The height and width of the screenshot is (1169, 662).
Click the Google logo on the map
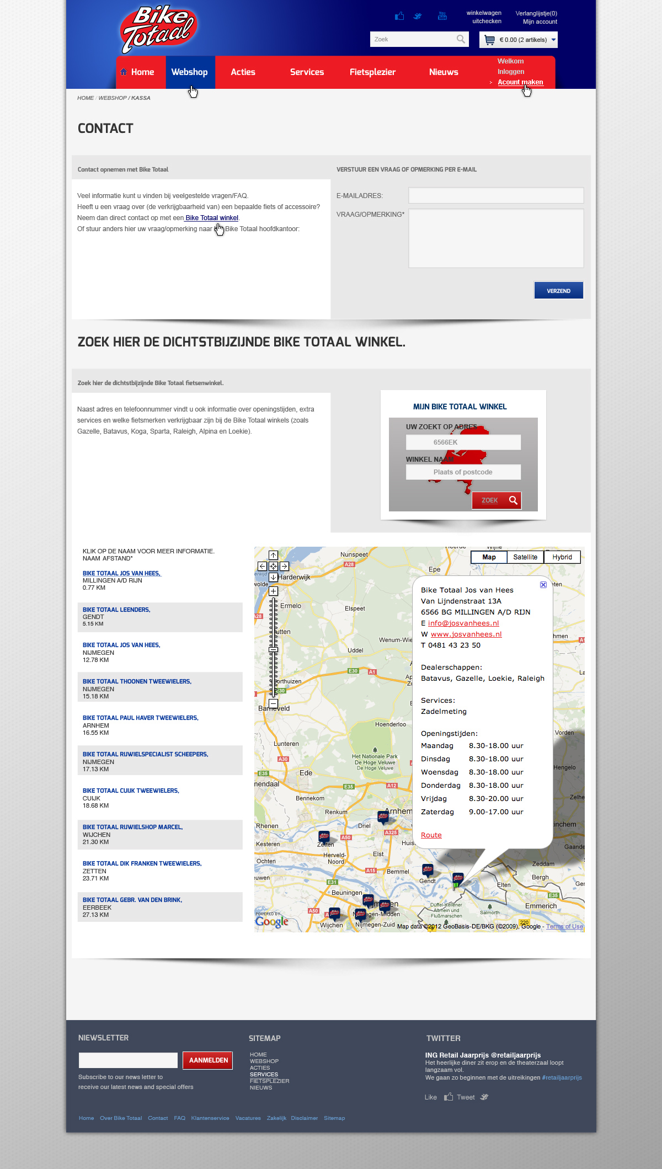point(272,921)
